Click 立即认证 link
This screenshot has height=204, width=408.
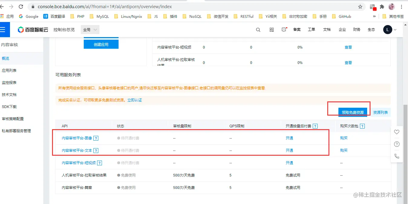pyautogui.click(x=135, y=100)
